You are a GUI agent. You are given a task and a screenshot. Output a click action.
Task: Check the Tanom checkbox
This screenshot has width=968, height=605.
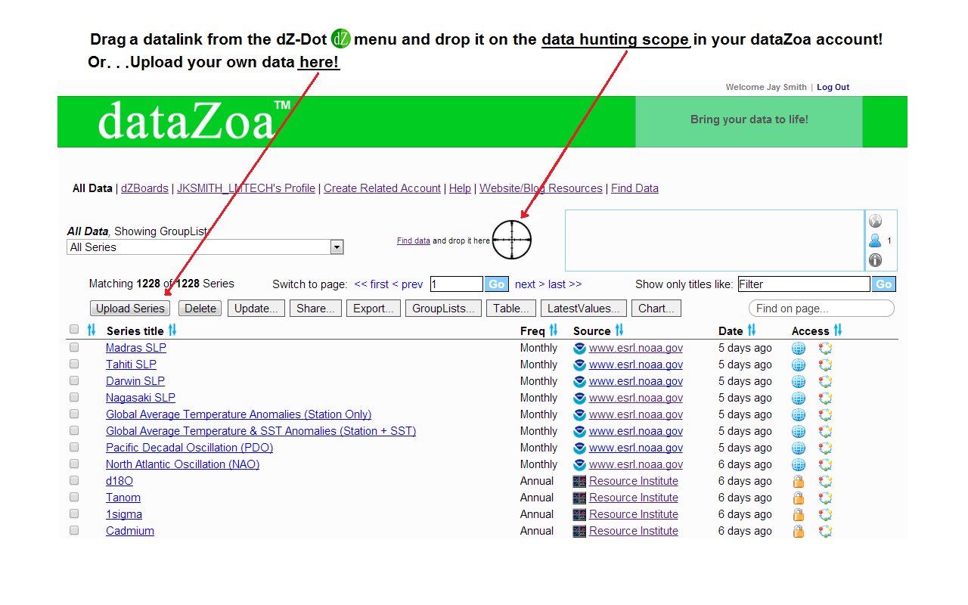click(x=74, y=497)
